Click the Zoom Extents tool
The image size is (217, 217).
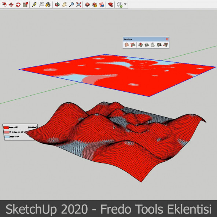[x=79, y=4]
